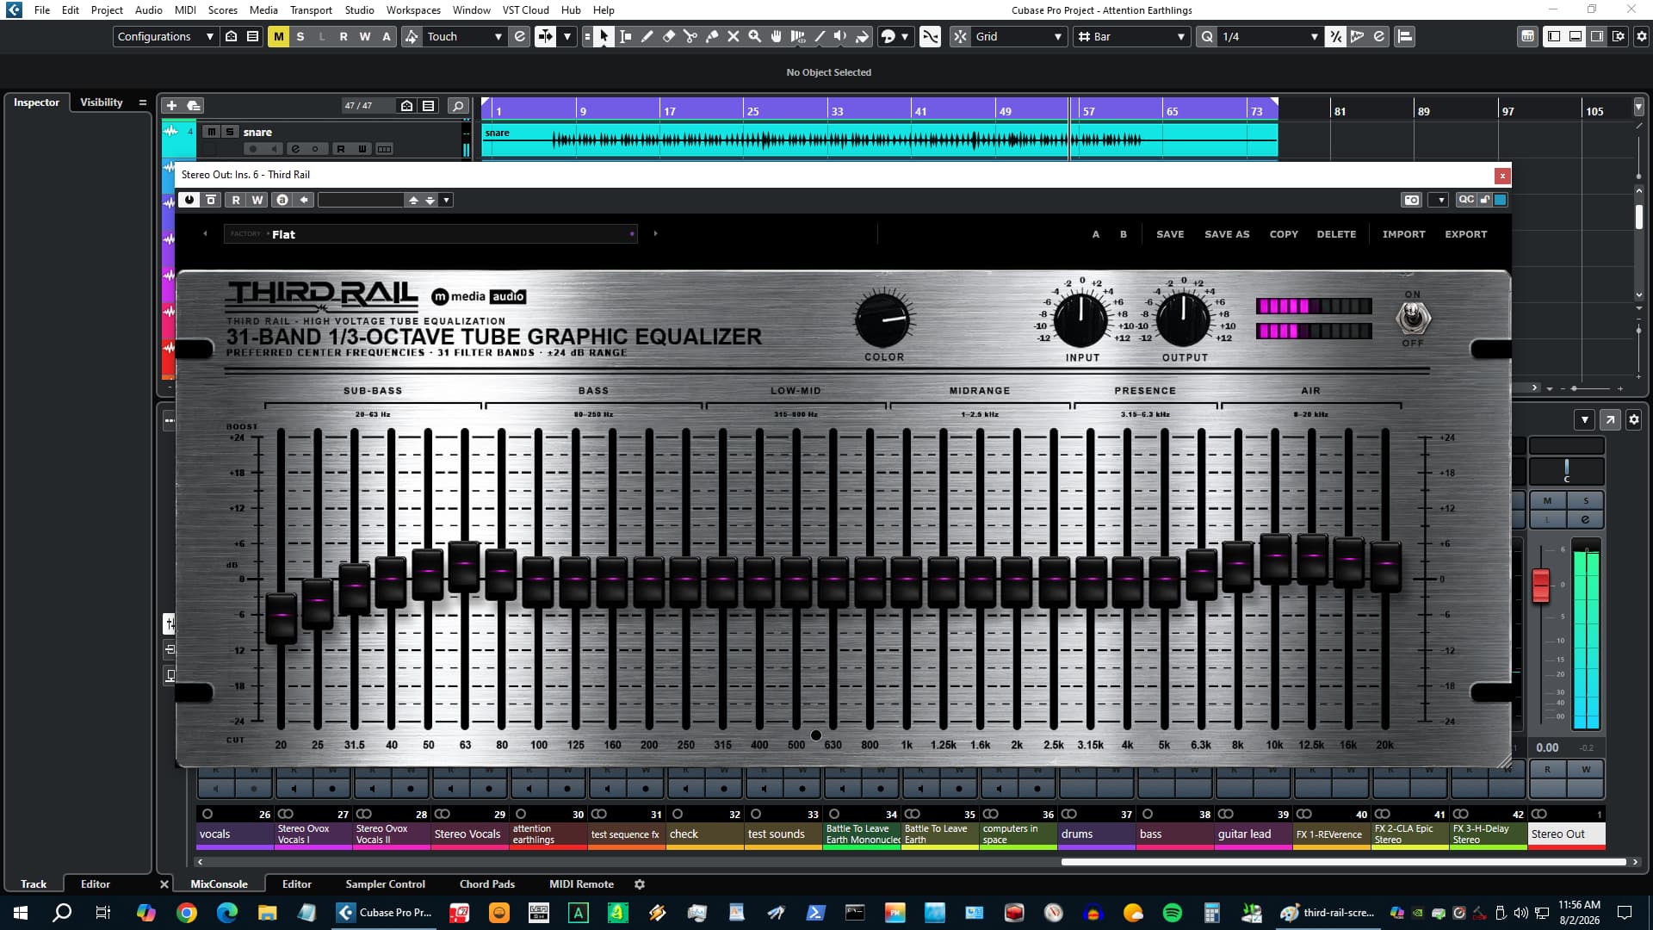Toggle Auto-Scroll icon
Image resolution: width=1653 pixels, height=930 pixels.
point(546,36)
